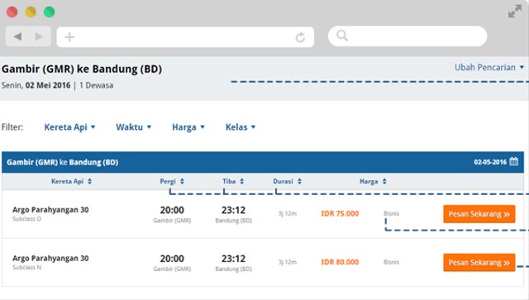
Task: Open the calendar icon next to 02-05-2016
Action: coord(513,162)
